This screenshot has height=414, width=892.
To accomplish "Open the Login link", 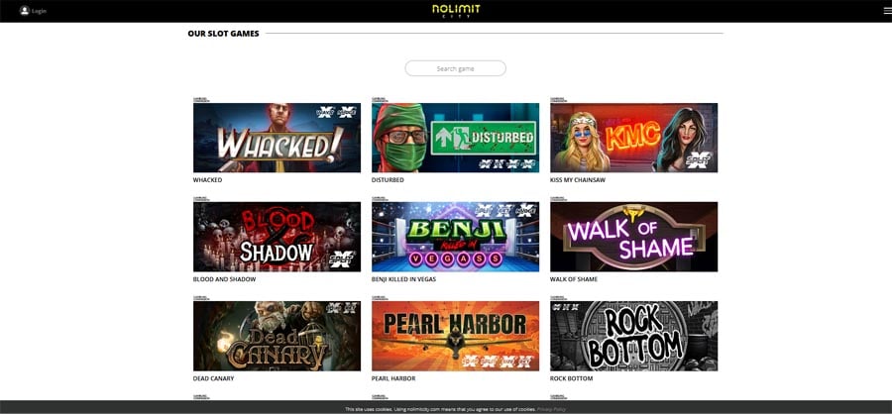I will 40,11.
